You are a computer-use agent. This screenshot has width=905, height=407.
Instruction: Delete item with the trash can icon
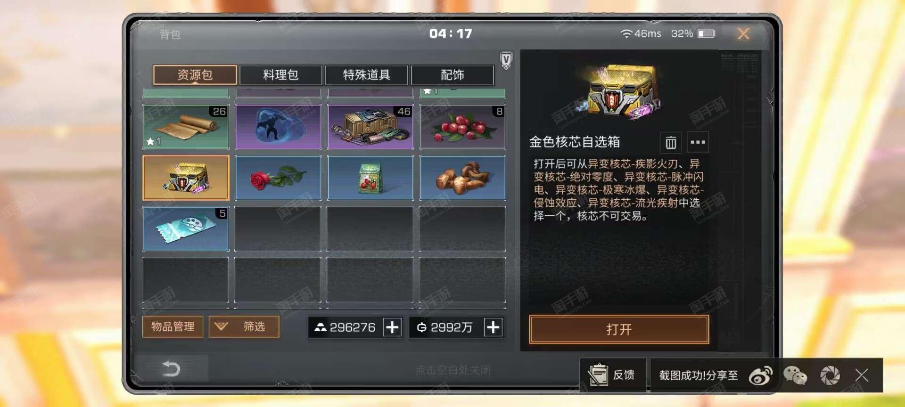click(671, 142)
